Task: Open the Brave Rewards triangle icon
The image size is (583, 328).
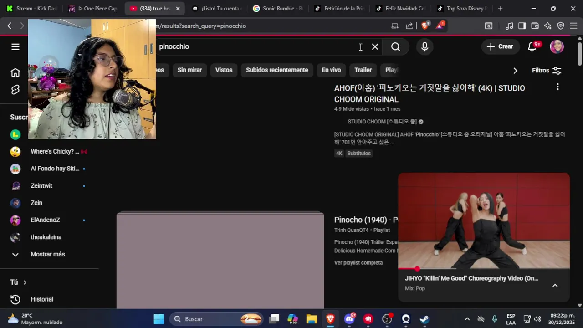Action: pos(440,26)
